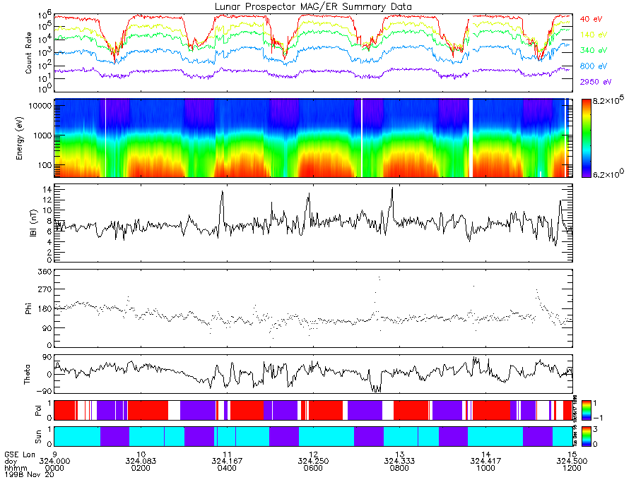Viewport: 636px width, 494px height.
Task: Click the energy spectrogram color scale bar
Action: (586, 138)
